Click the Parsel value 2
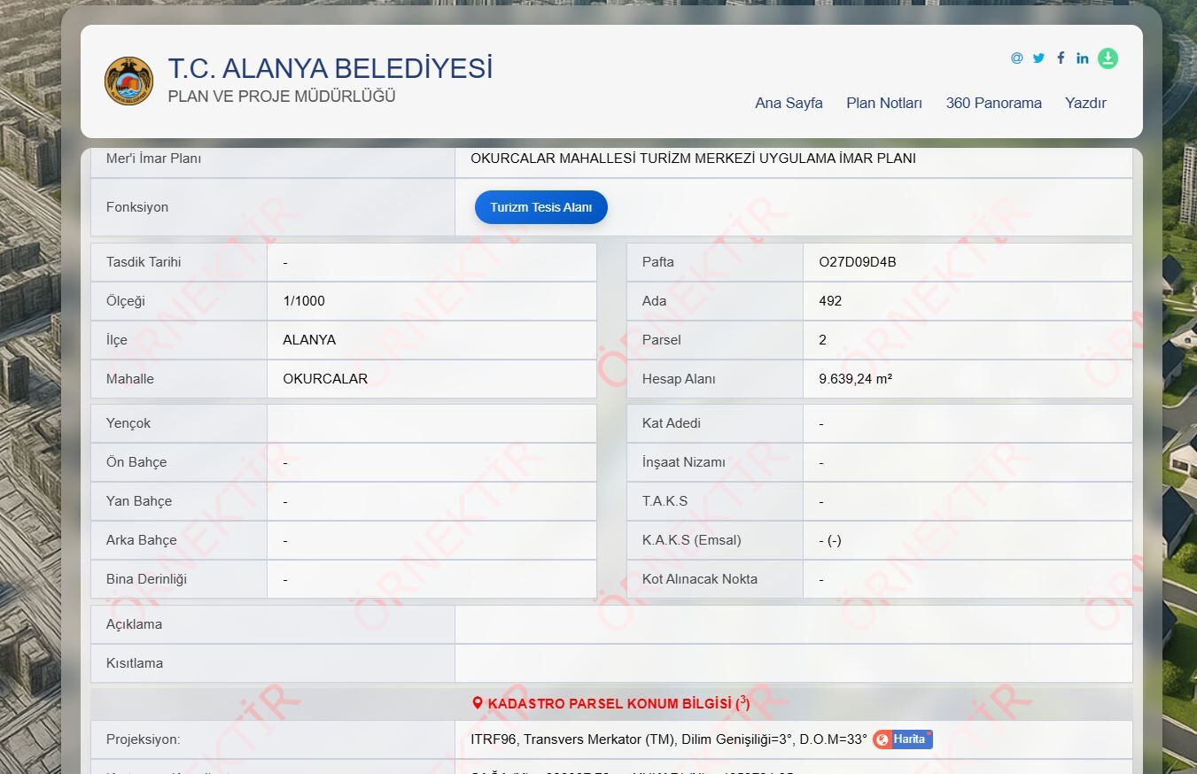This screenshot has width=1197, height=774. tap(822, 340)
